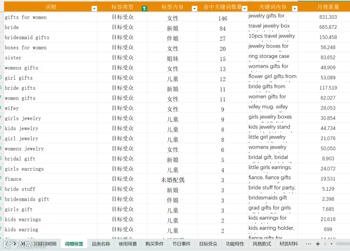This screenshot has width=350, height=251.
Task: Select the 目标受众 cell in the sister row
Action: (x=122, y=58)
